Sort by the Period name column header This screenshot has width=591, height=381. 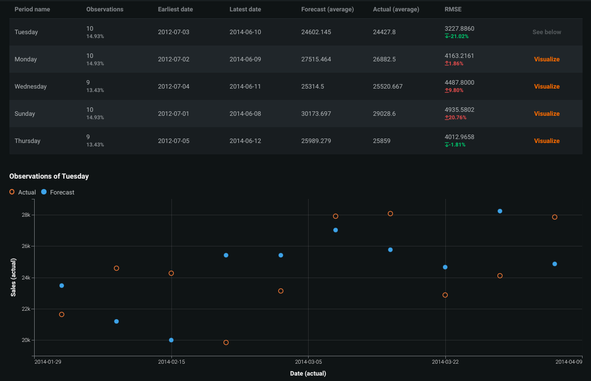click(x=32, y=9)
